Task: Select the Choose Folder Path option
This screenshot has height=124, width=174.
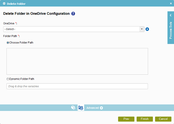Action: tap(8, 43)
